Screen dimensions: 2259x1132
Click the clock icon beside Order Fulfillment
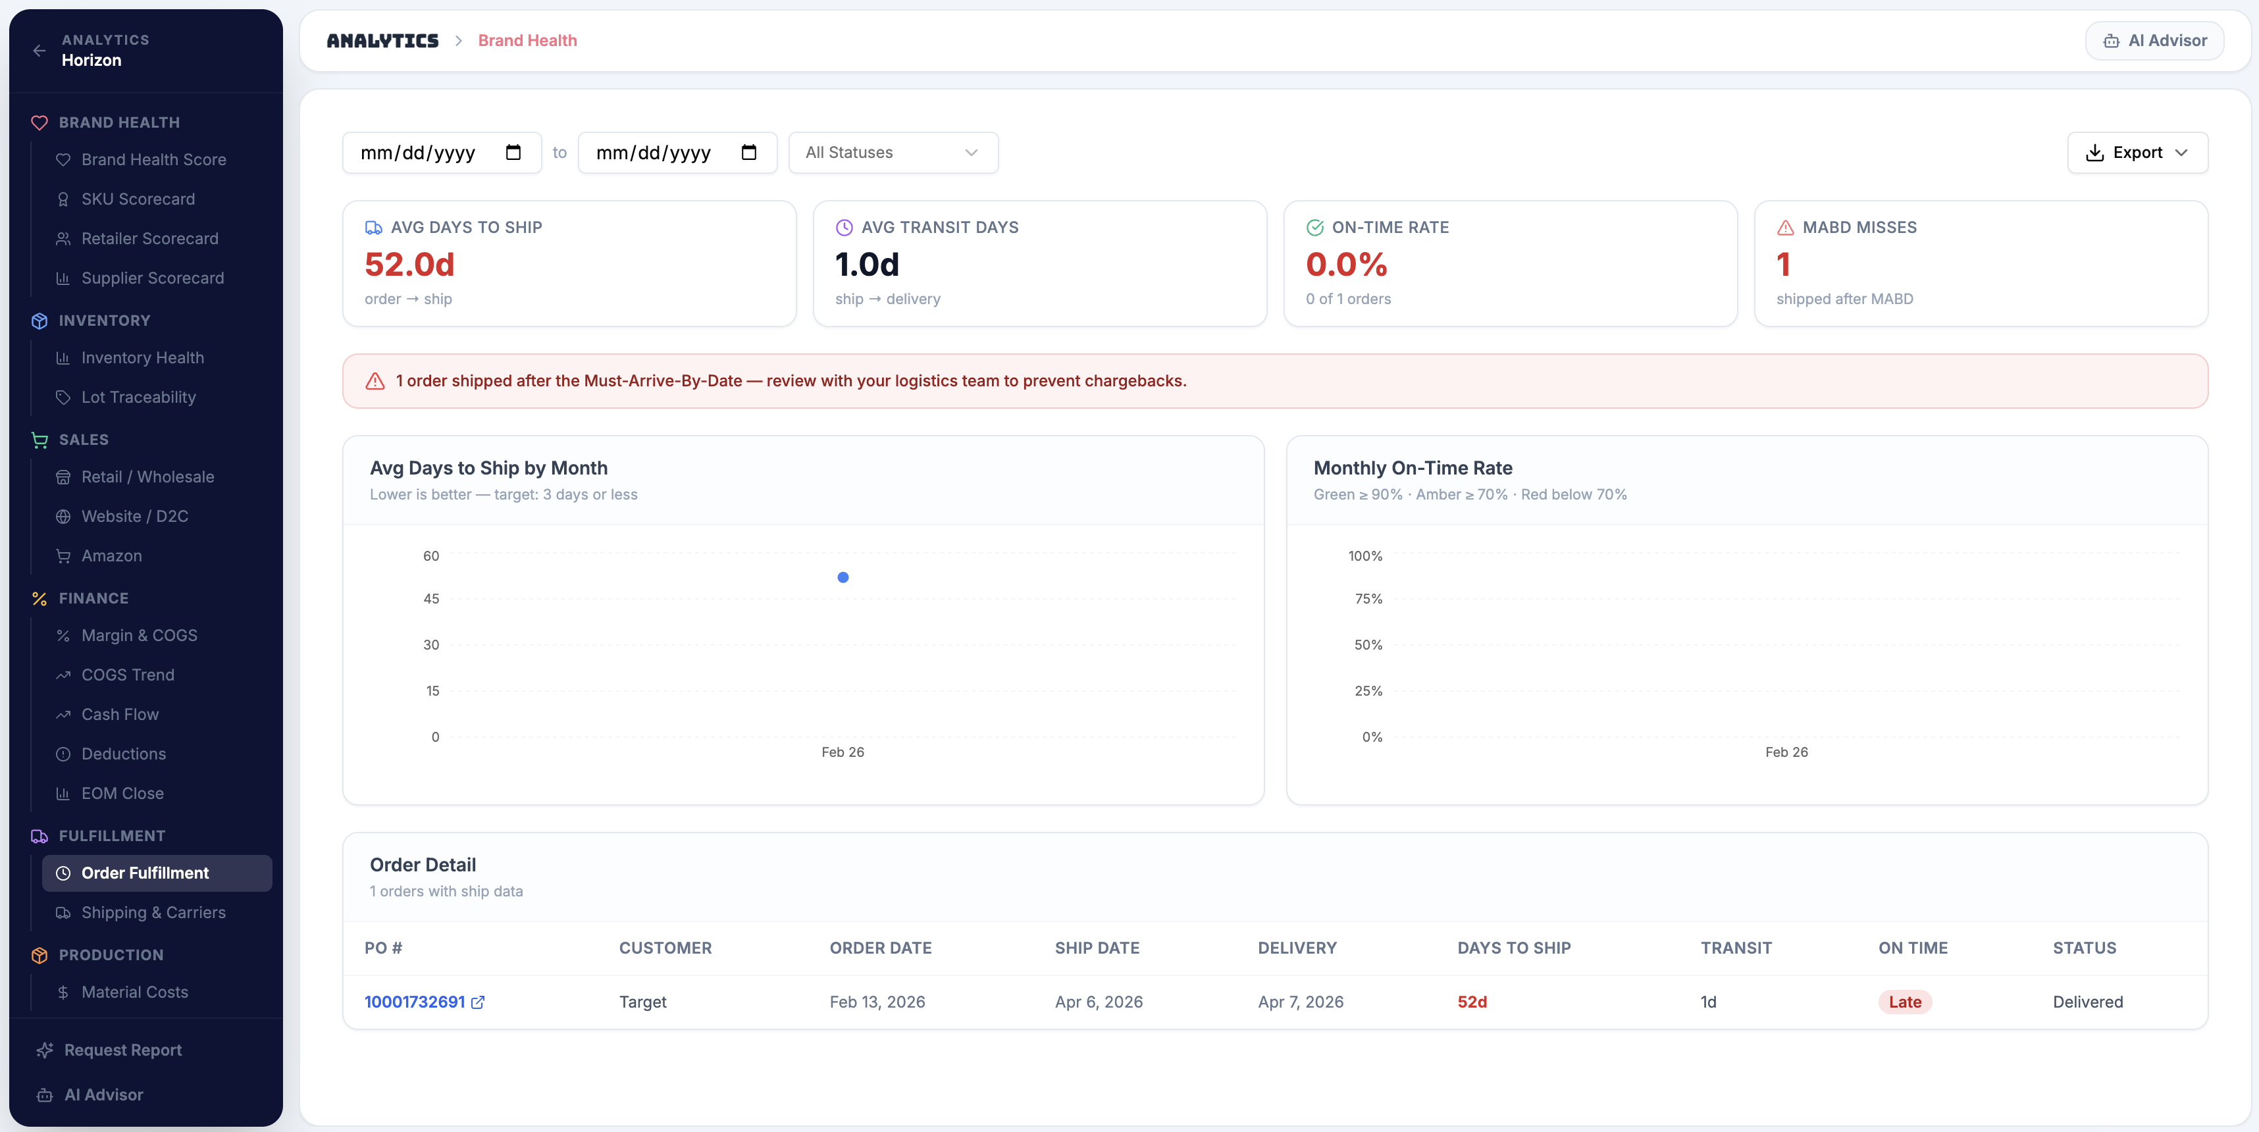63,874
